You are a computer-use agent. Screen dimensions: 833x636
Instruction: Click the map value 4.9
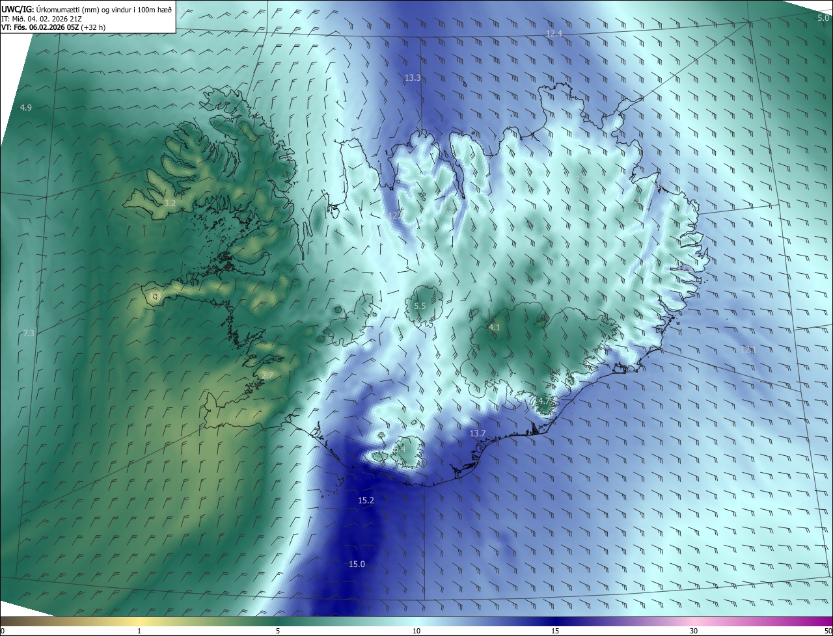point(26,107)
